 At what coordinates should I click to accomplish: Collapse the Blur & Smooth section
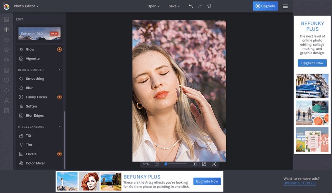59,70
